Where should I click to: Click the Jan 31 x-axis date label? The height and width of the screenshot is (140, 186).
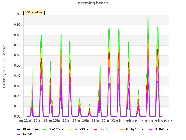click(x=110, y=121)
